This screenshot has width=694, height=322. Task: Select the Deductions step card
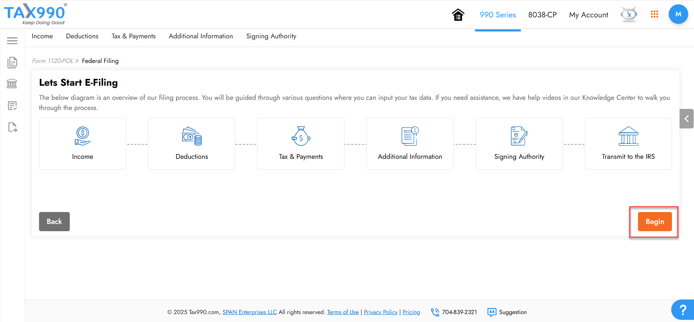(192, 144)
